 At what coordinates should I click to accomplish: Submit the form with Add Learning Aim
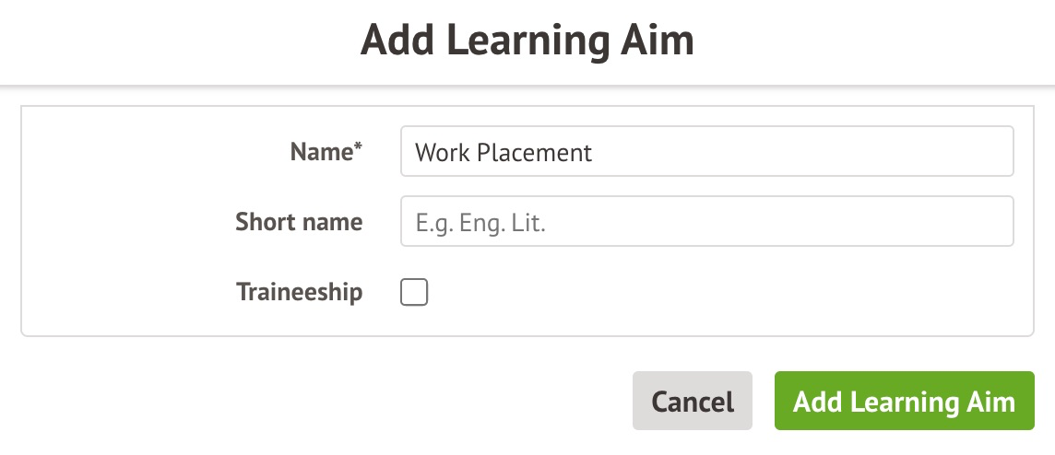click(904, 402)
